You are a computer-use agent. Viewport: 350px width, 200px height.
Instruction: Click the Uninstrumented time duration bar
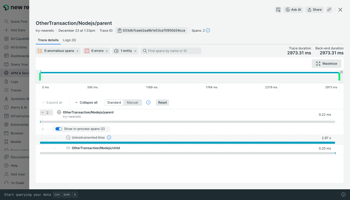[x=187, y=143]
